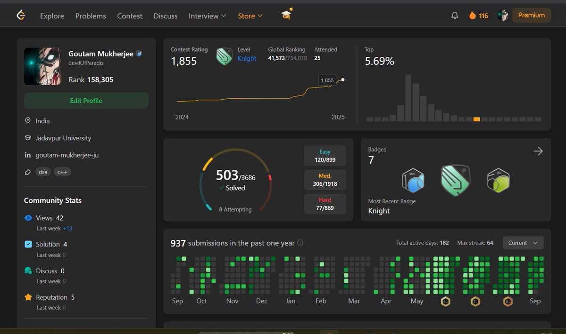566x334 pixels.
Task: Click the devilOfParadis username text
Action: click(x=86, y=63)
